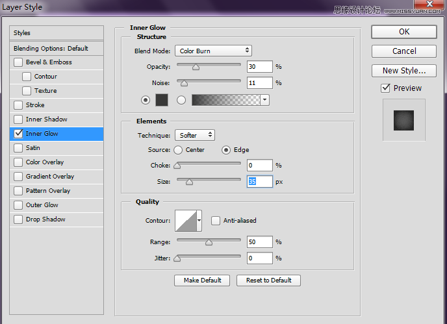Open the Blend Mode dropdown
447x324 pixels.
[213, 51]
